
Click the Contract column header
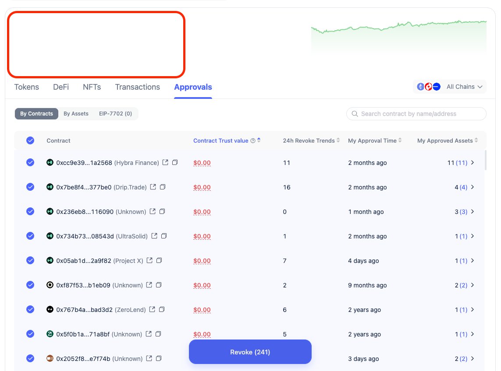[58, 141]
